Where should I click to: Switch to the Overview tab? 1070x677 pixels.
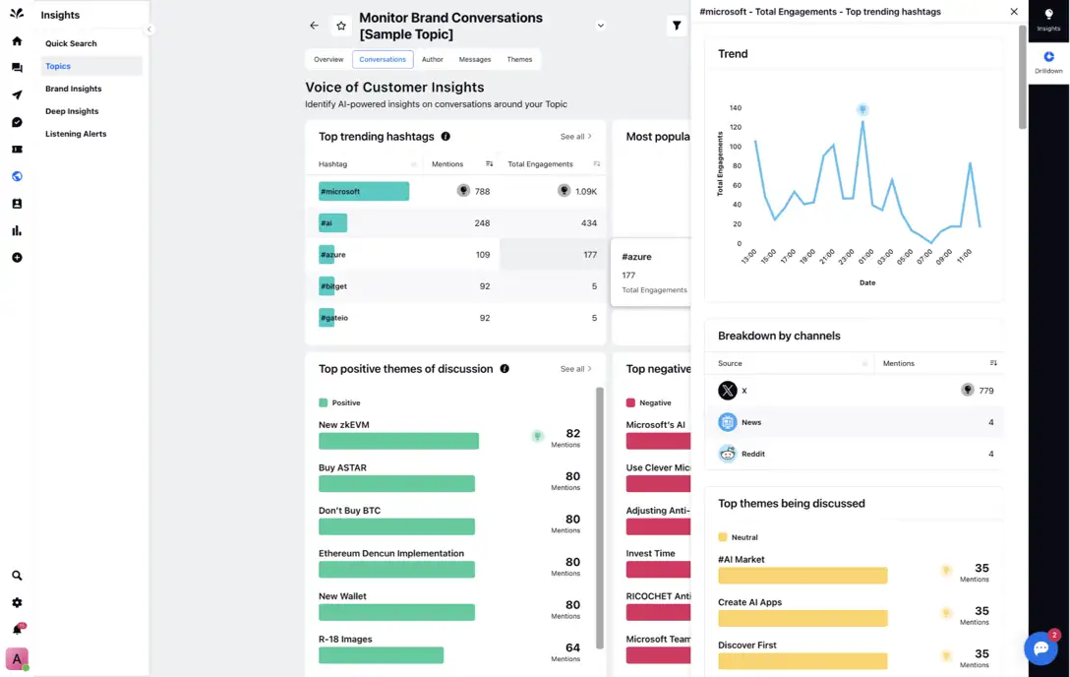328,59
